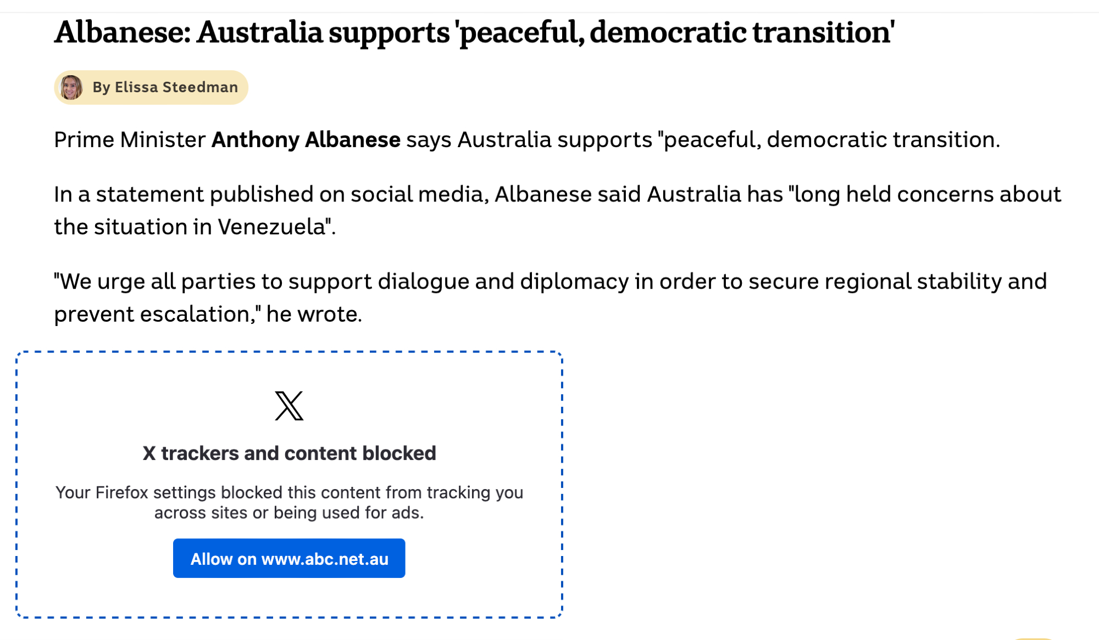Click the X logo in blocked content box
Image resolution: width=1099 pixels, height=640 pixels.
click(289, 406)
